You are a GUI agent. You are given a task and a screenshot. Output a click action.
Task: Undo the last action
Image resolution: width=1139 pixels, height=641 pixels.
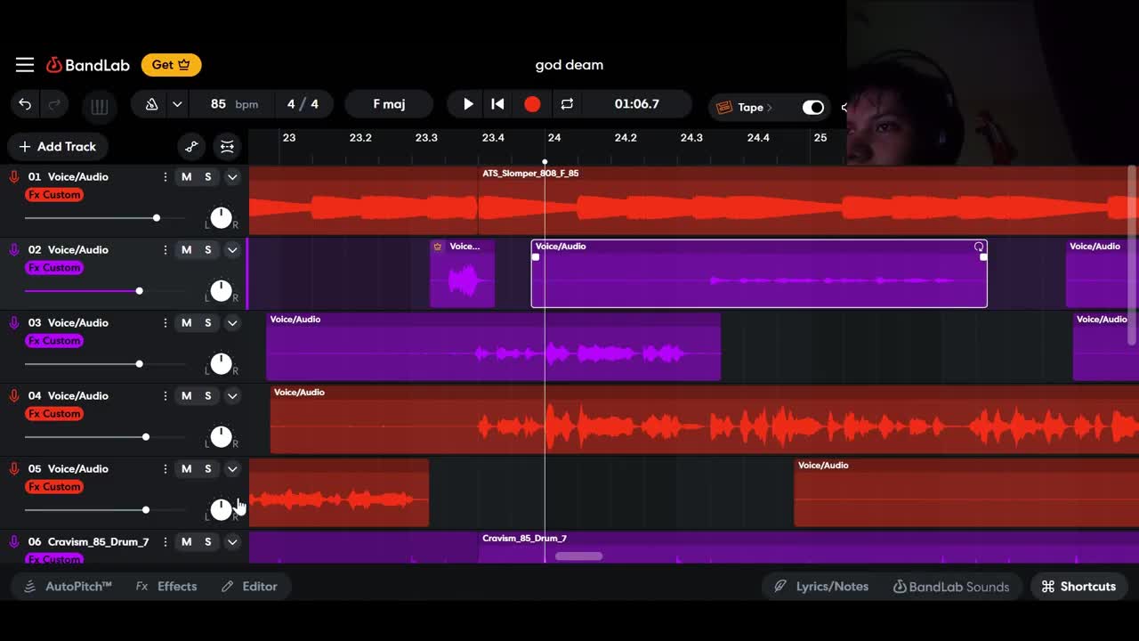(25, 104)
